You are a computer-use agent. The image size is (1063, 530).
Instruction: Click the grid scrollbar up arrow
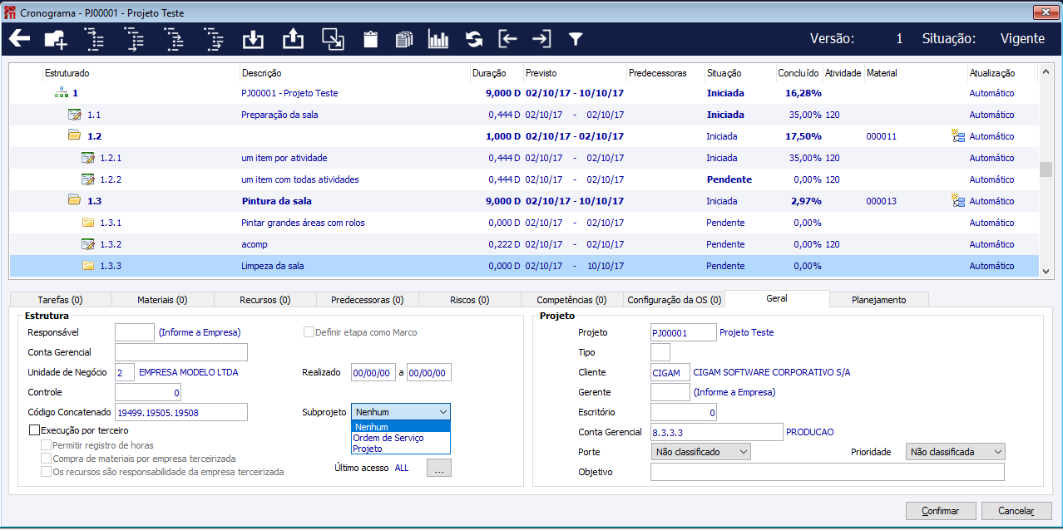[1046, 72]
